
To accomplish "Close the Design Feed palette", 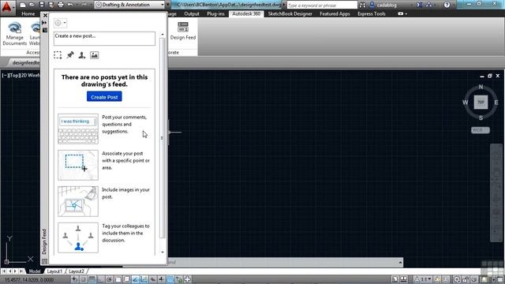I will [x=45, y=16].
